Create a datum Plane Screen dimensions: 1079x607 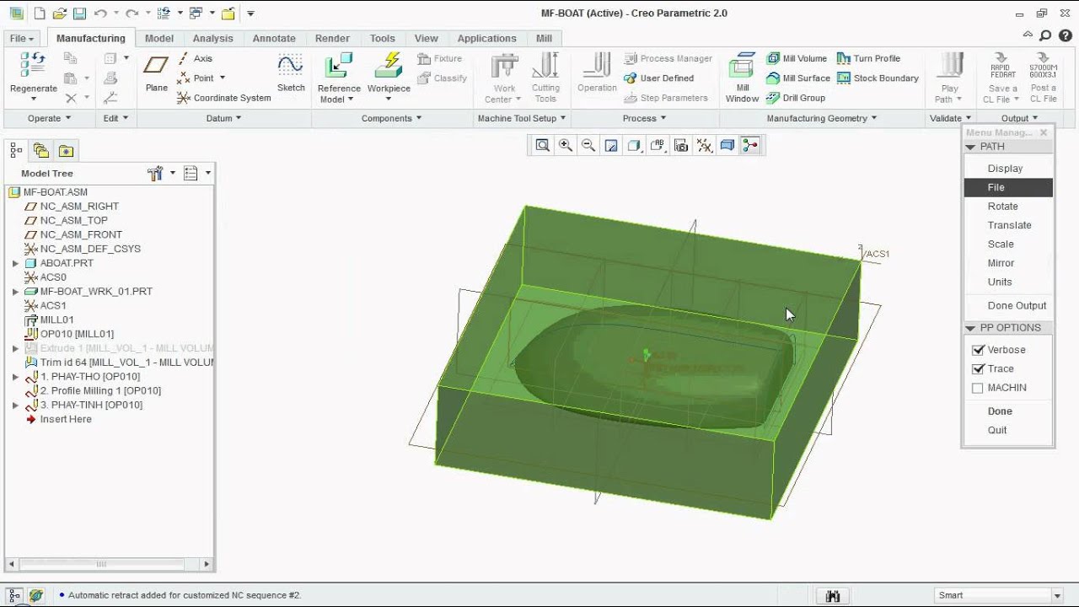pos(156,65)
